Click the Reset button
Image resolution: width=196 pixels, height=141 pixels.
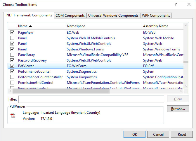pyautogui.click(x=182, y=135)
